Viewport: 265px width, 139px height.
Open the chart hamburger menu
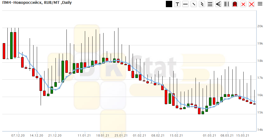click(260, 4)
